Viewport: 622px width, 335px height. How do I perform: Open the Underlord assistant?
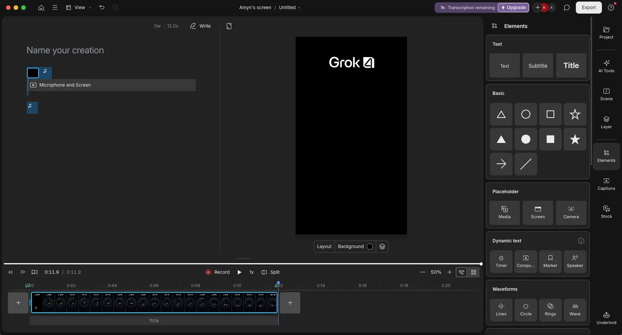tap(606, 318)
